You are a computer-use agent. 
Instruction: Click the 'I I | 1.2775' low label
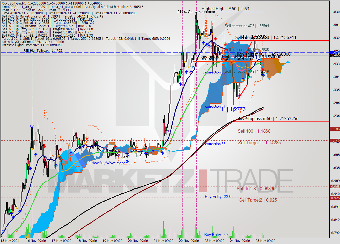[x=234, y=109]
